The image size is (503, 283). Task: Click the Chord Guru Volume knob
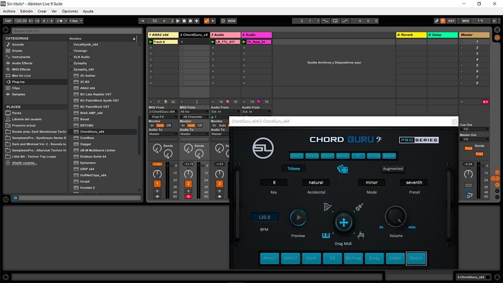pos(395,217)
